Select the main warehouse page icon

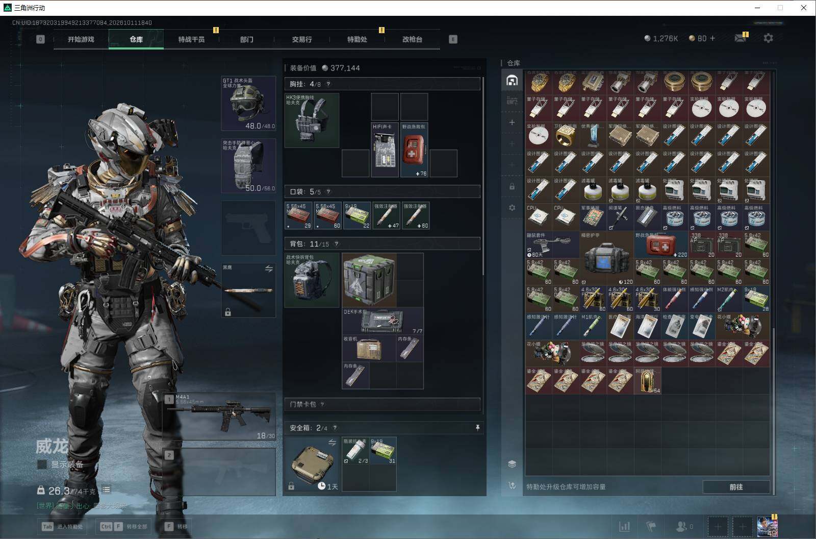coord(512,80)
